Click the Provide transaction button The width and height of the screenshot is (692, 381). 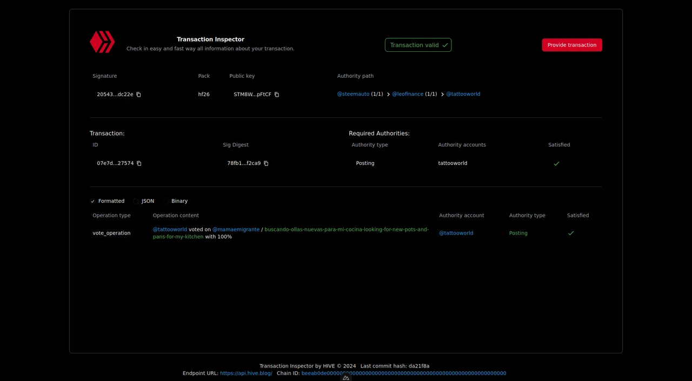[x=572, y=45]
